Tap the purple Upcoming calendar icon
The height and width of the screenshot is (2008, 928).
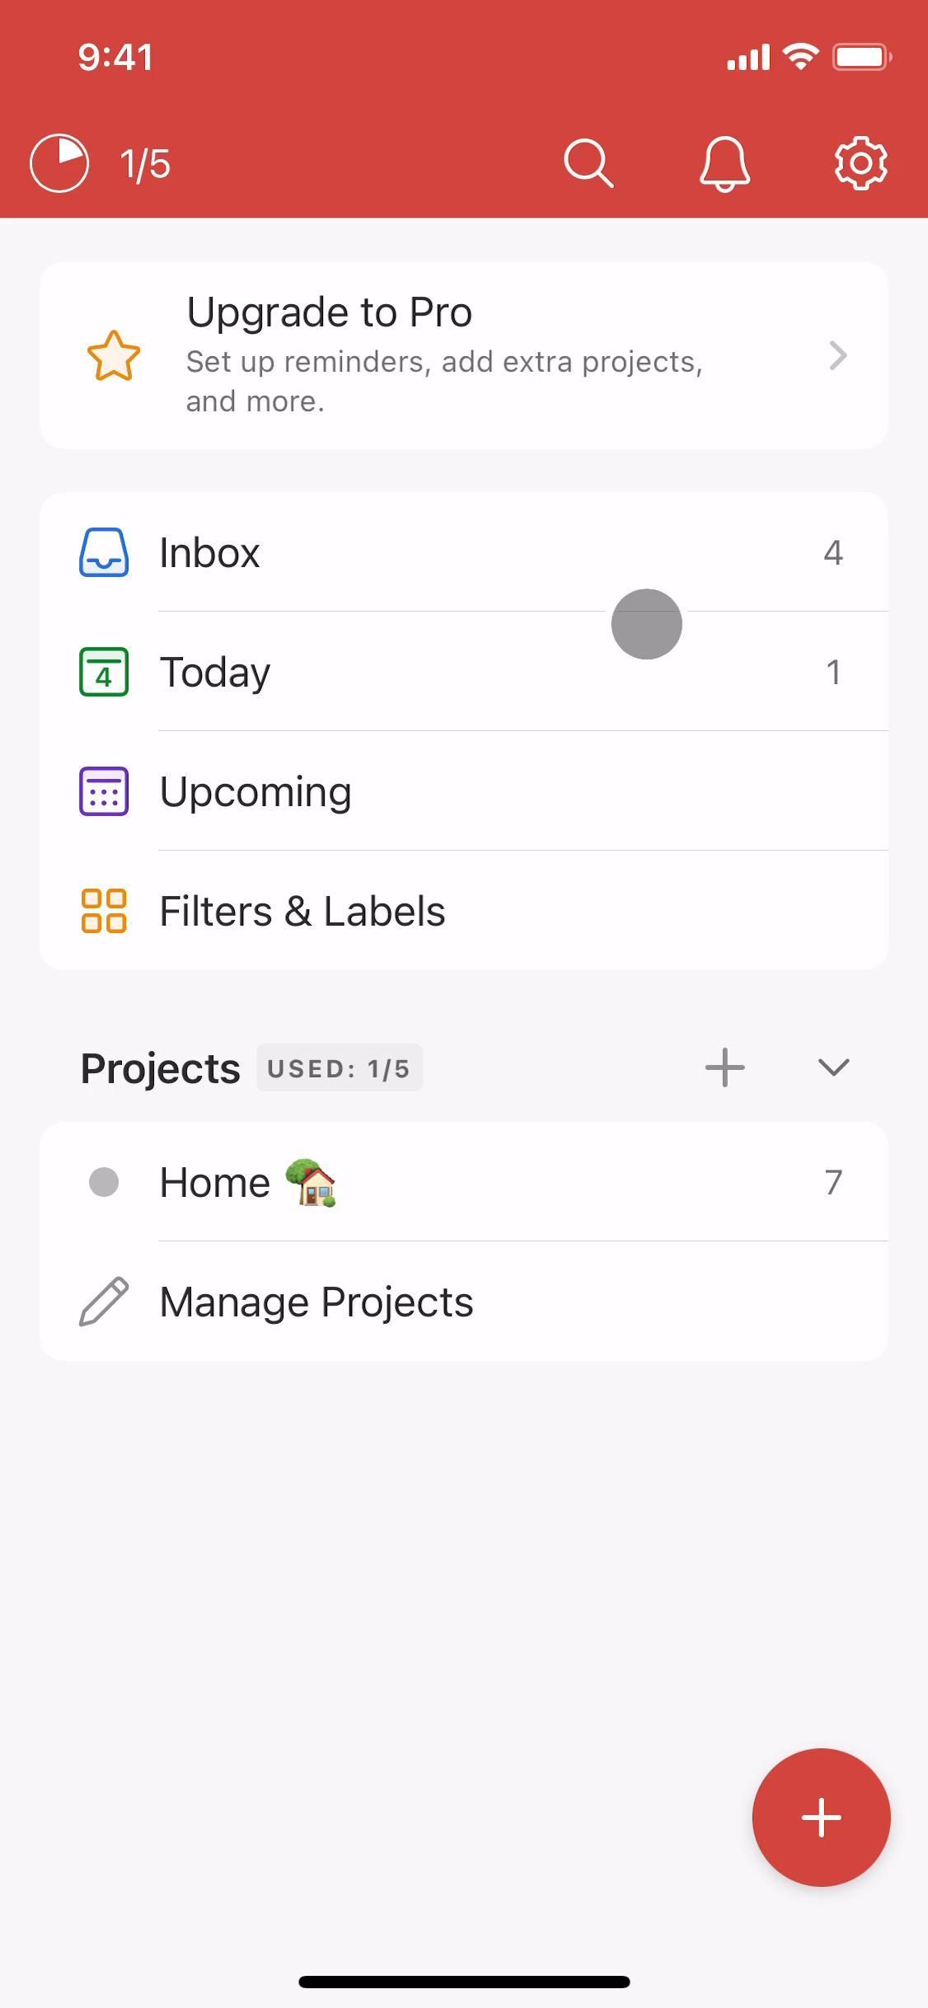point(104,791)
